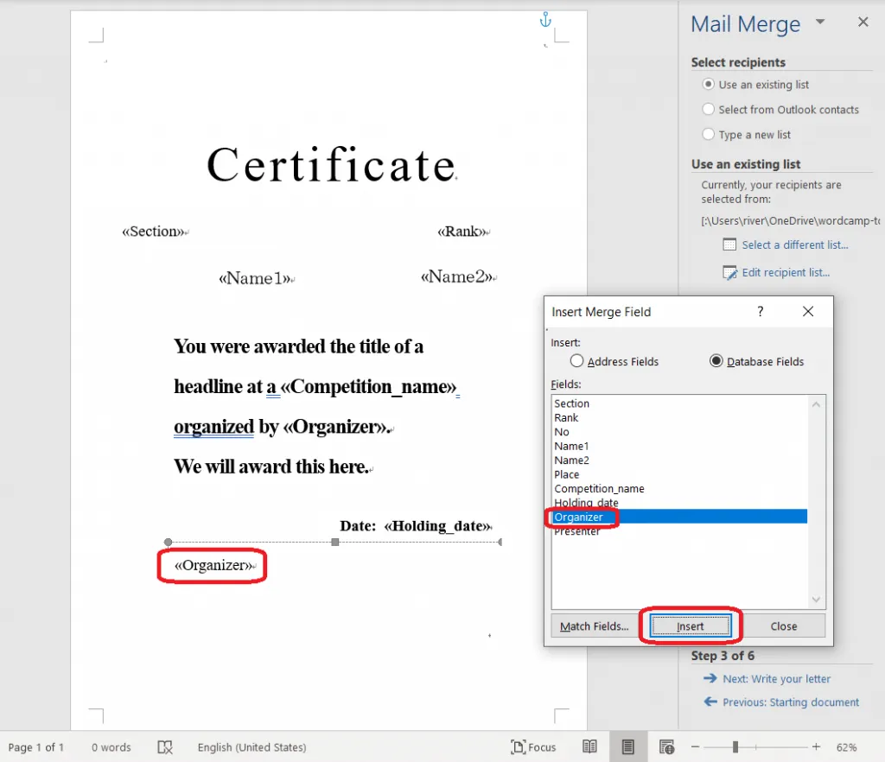
Task: Pick the Presenter field from list
Action: (x=577, y=532)
